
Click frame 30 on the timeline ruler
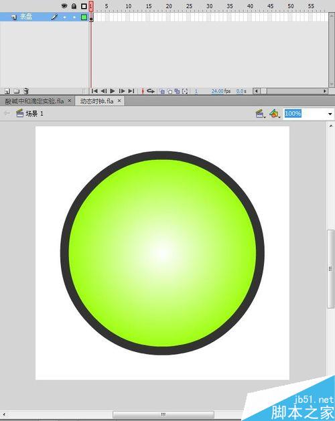(210, 6)
